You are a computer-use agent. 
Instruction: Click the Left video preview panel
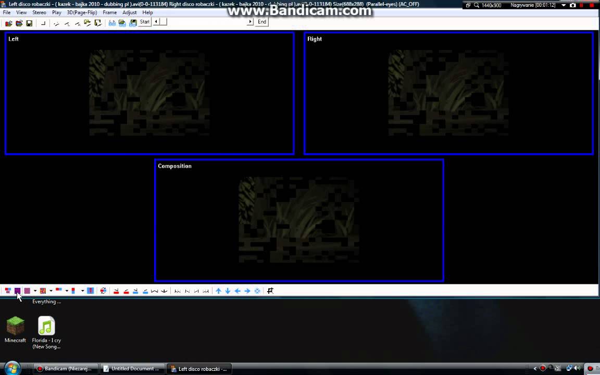point(149,93)
